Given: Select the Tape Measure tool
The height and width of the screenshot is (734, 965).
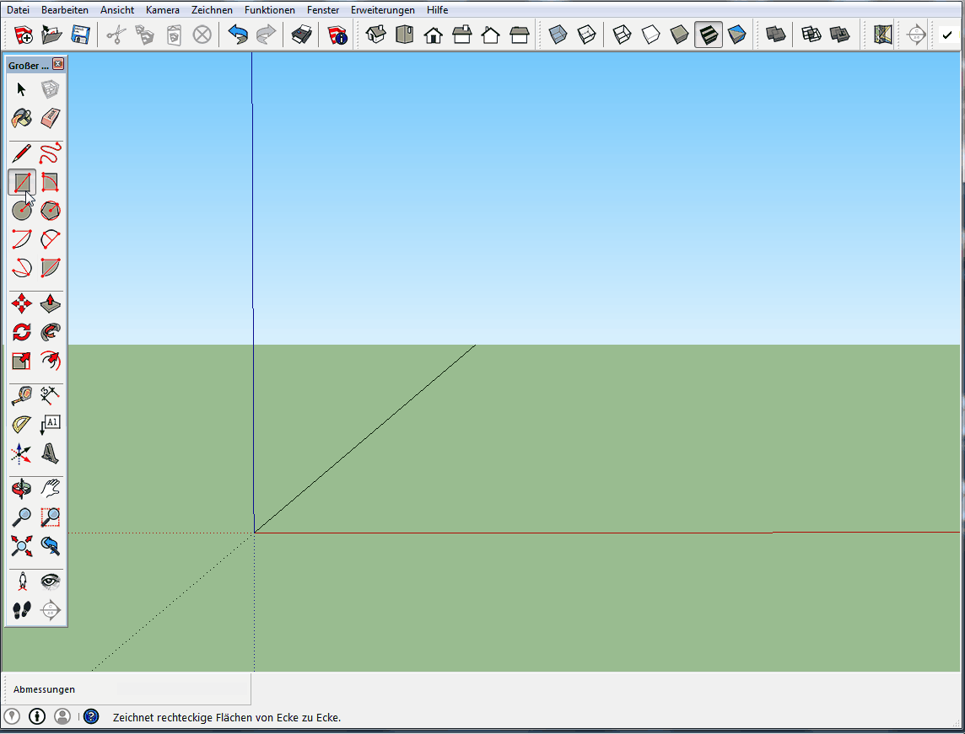Looking at the screenshot, I should [22, 395].
